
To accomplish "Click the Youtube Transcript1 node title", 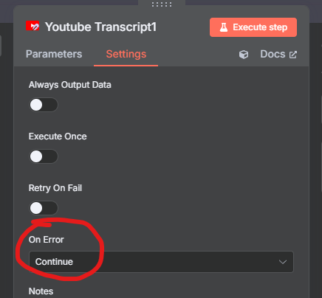I will [x=101, y=27].
